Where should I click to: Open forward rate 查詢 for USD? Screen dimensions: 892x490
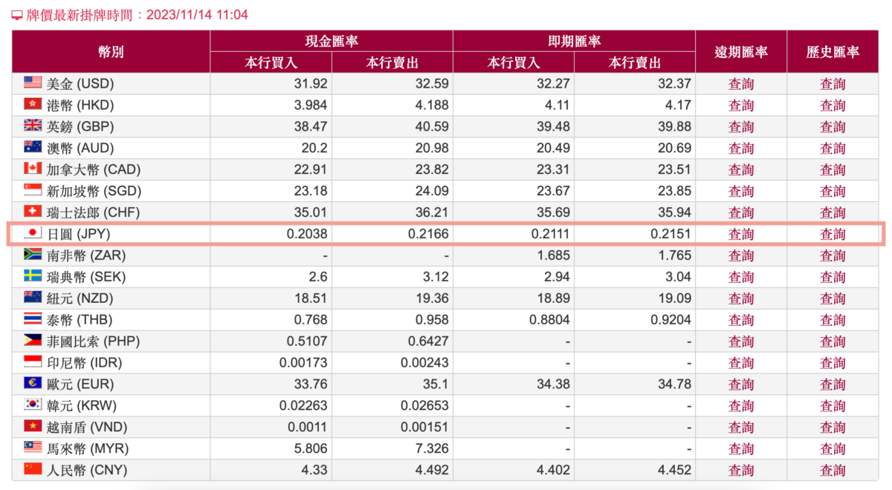click(741, 84)
